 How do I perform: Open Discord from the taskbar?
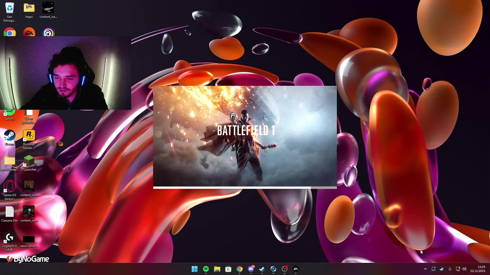[x=251, y=269]
